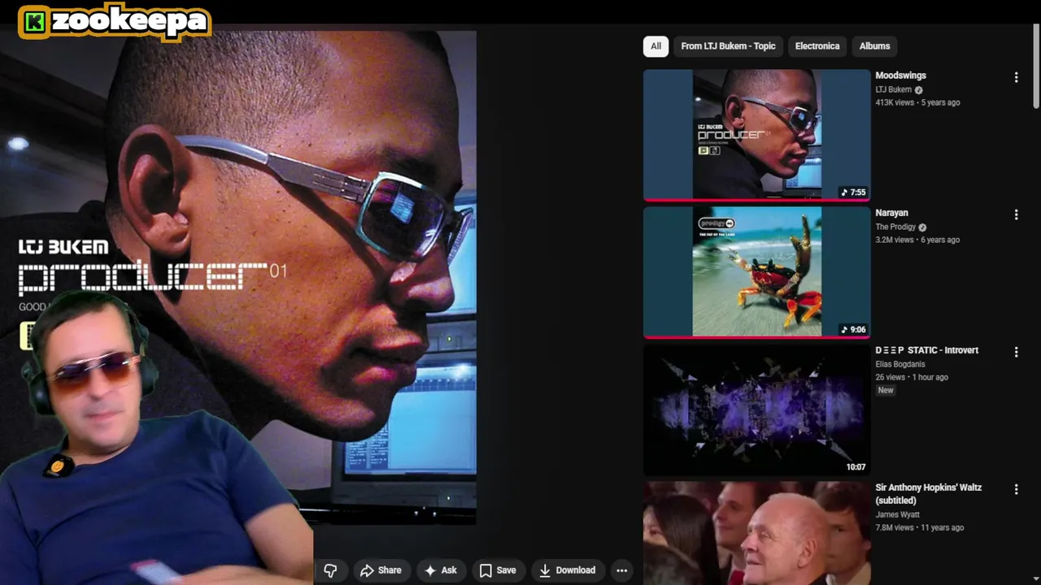1041x585 pixels.
Task: Share the video
Action: click(381, 570)
